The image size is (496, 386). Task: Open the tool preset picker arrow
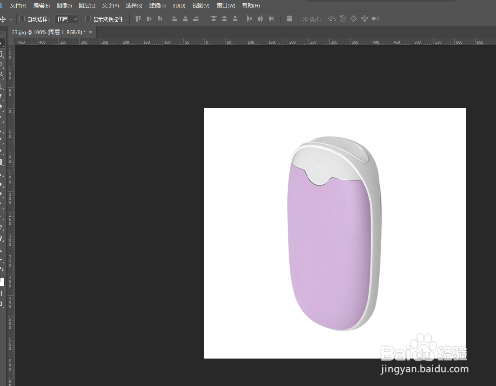[11, 19]
